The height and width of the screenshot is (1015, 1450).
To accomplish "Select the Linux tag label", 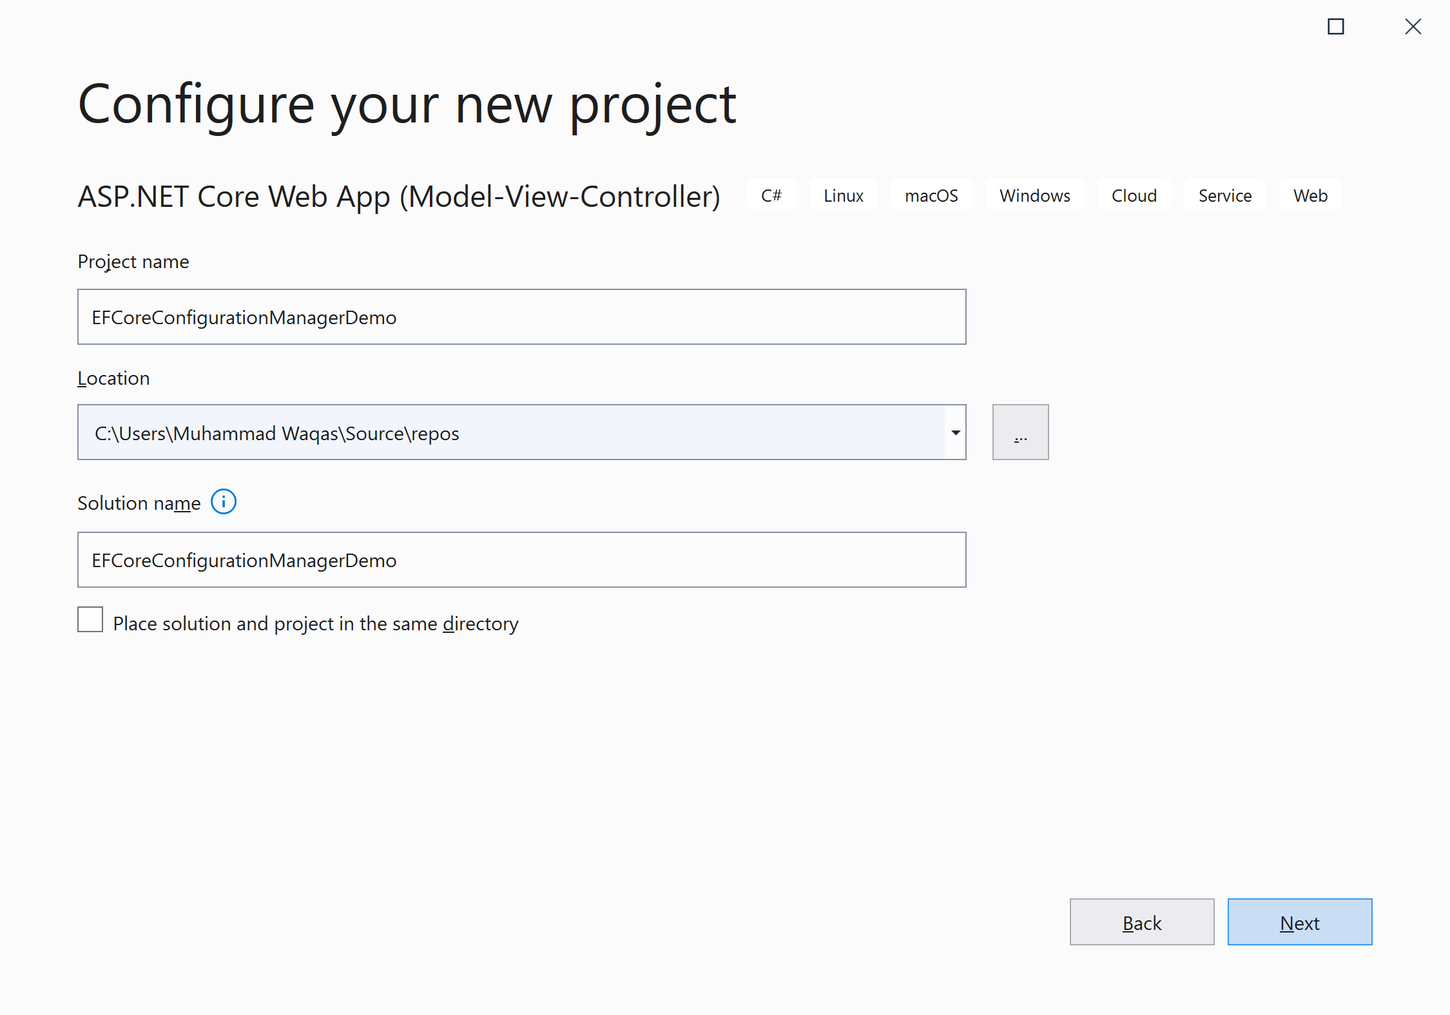I will coord(843,196).
